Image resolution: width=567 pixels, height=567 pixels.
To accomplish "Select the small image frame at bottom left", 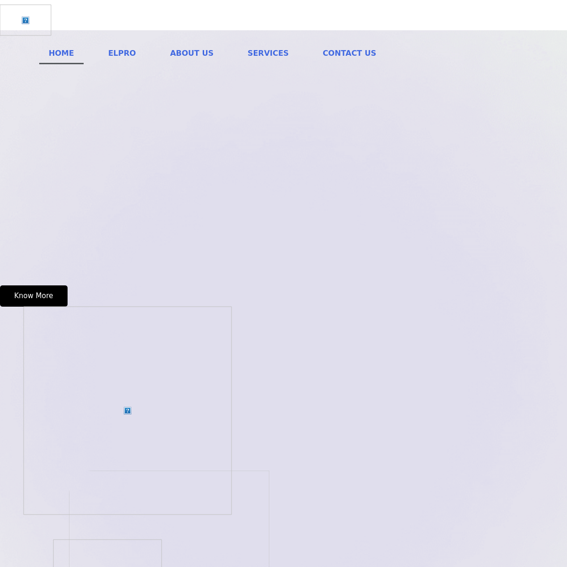I will tap(107, 553).
